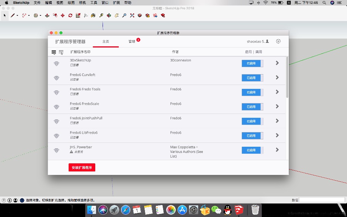Open Extension Warehouse from toolbar
The width and height of the screenshot is (347, 217).
click(x=148, y=15)
